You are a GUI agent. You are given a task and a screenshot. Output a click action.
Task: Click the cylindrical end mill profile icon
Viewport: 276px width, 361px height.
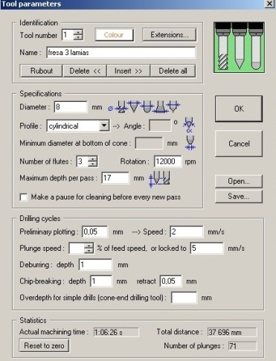[x=121, y=107]
